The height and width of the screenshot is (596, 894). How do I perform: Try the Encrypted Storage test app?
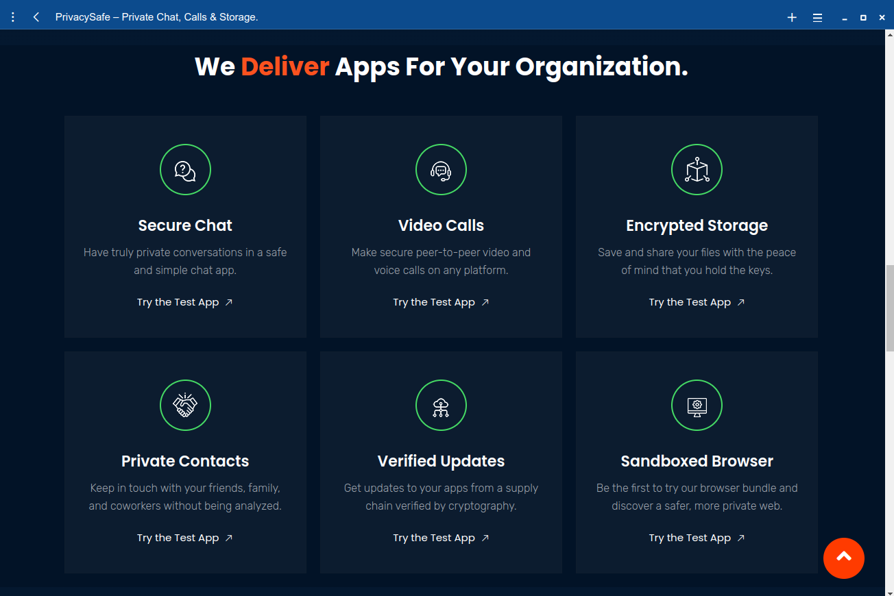(697, 301)
